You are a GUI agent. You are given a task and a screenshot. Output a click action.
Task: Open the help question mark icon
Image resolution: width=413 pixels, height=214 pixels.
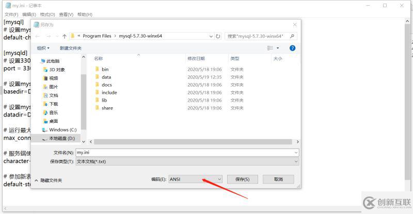(292, 48)
